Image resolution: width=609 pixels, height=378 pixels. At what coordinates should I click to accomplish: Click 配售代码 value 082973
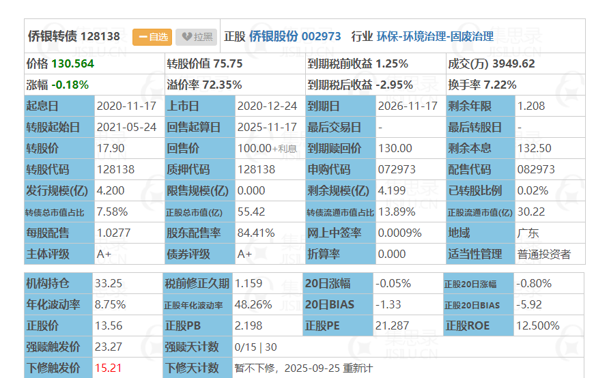pos(536,170)
